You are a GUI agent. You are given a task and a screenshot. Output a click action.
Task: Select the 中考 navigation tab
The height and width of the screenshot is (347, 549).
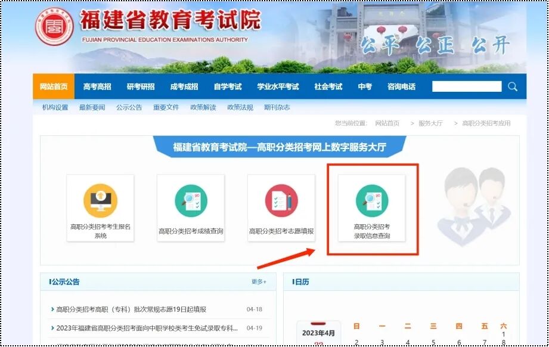click(x=365, y=86)
